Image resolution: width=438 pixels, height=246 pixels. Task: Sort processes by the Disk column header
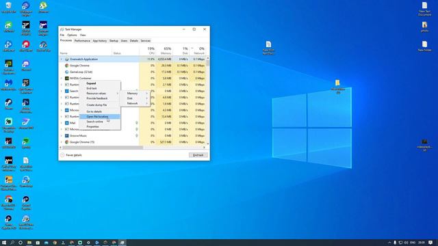[x=181, y=50]
